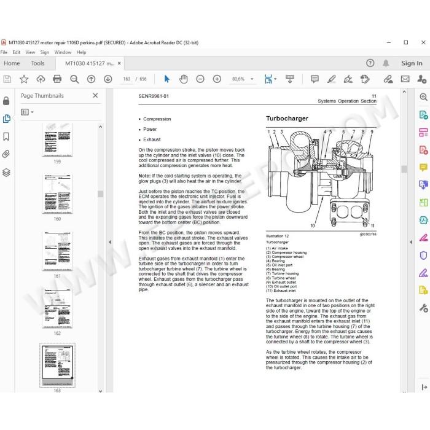Open Create PDF tool in right pane
Image resolution: width=430 pixels, height=430 pixels.
coord(423,150)
